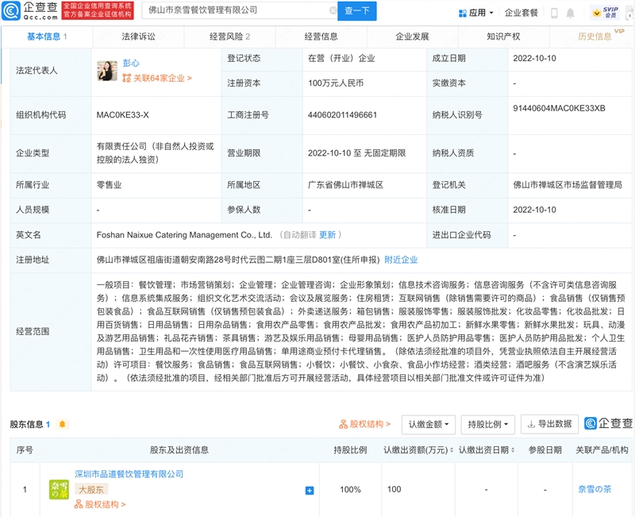Switch to the 经营风险 tab
Screen dimensions: 635x517
click(x=229, y=37)
